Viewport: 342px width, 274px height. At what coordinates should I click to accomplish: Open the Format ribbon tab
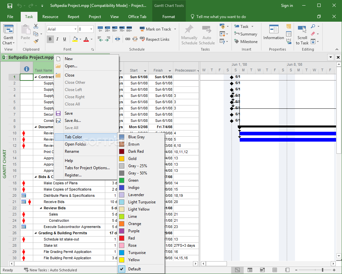(169, 16)
